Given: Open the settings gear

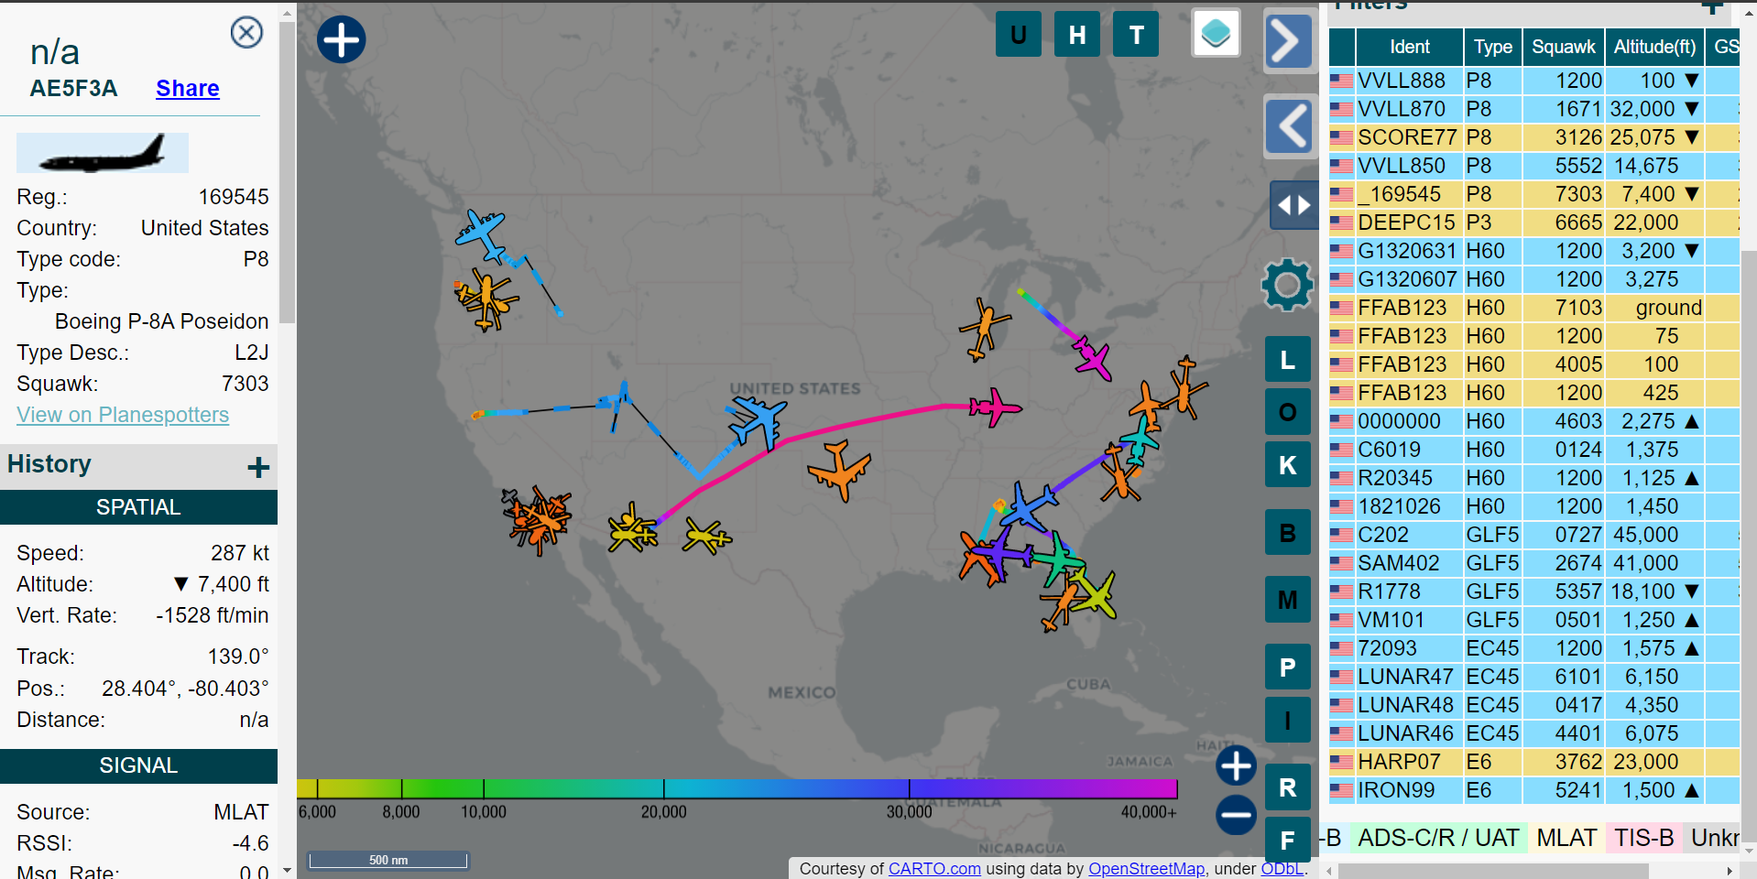Looking at the screenshot, I should click(x=1287, y=285).
